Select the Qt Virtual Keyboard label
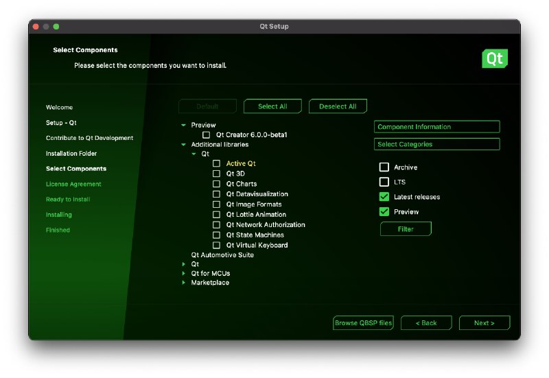 coord(257,245)
